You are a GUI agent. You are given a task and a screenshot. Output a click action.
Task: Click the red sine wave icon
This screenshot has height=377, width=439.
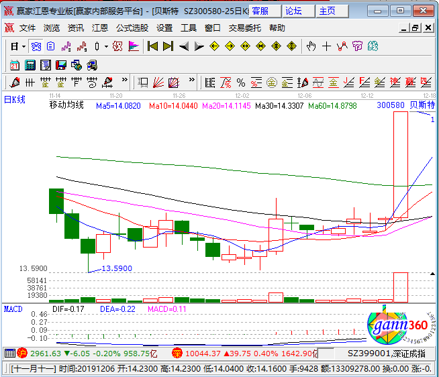(x=318, y=83)
